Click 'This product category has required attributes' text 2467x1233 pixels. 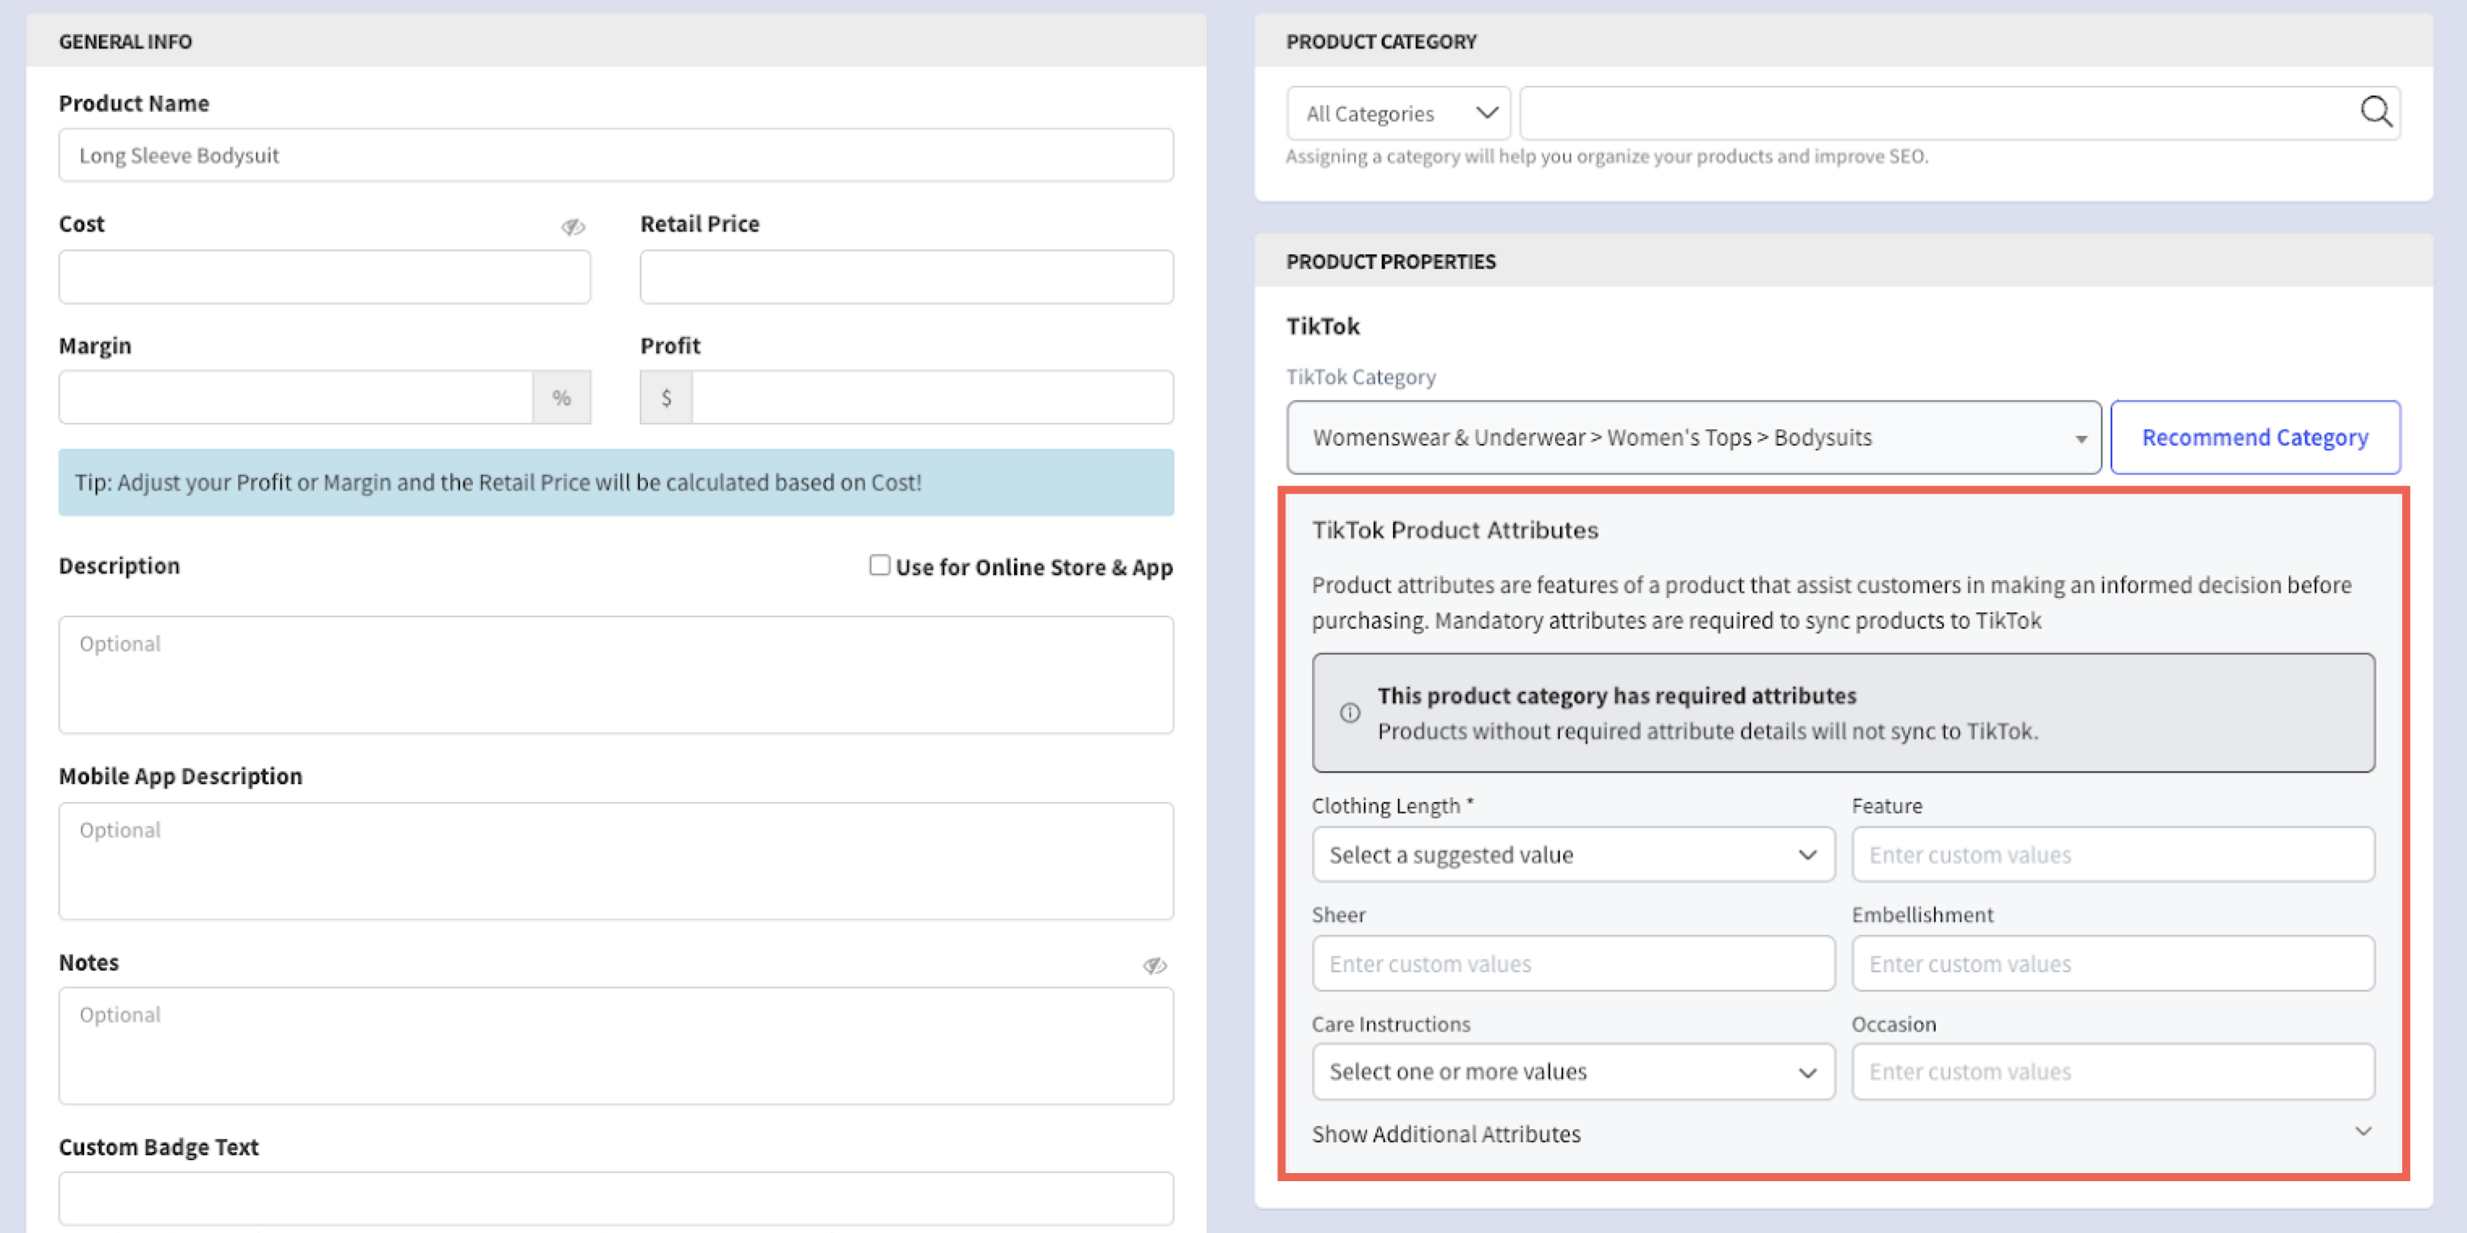pyautogui.click(x=1617, y=696)
